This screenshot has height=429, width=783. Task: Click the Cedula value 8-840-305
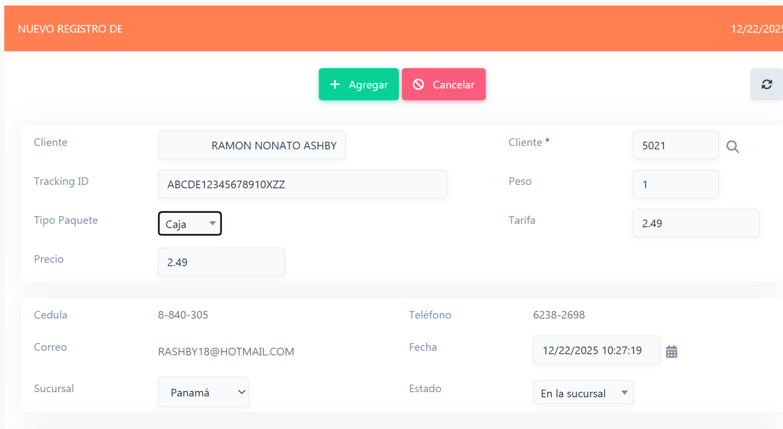coord(183,315)
